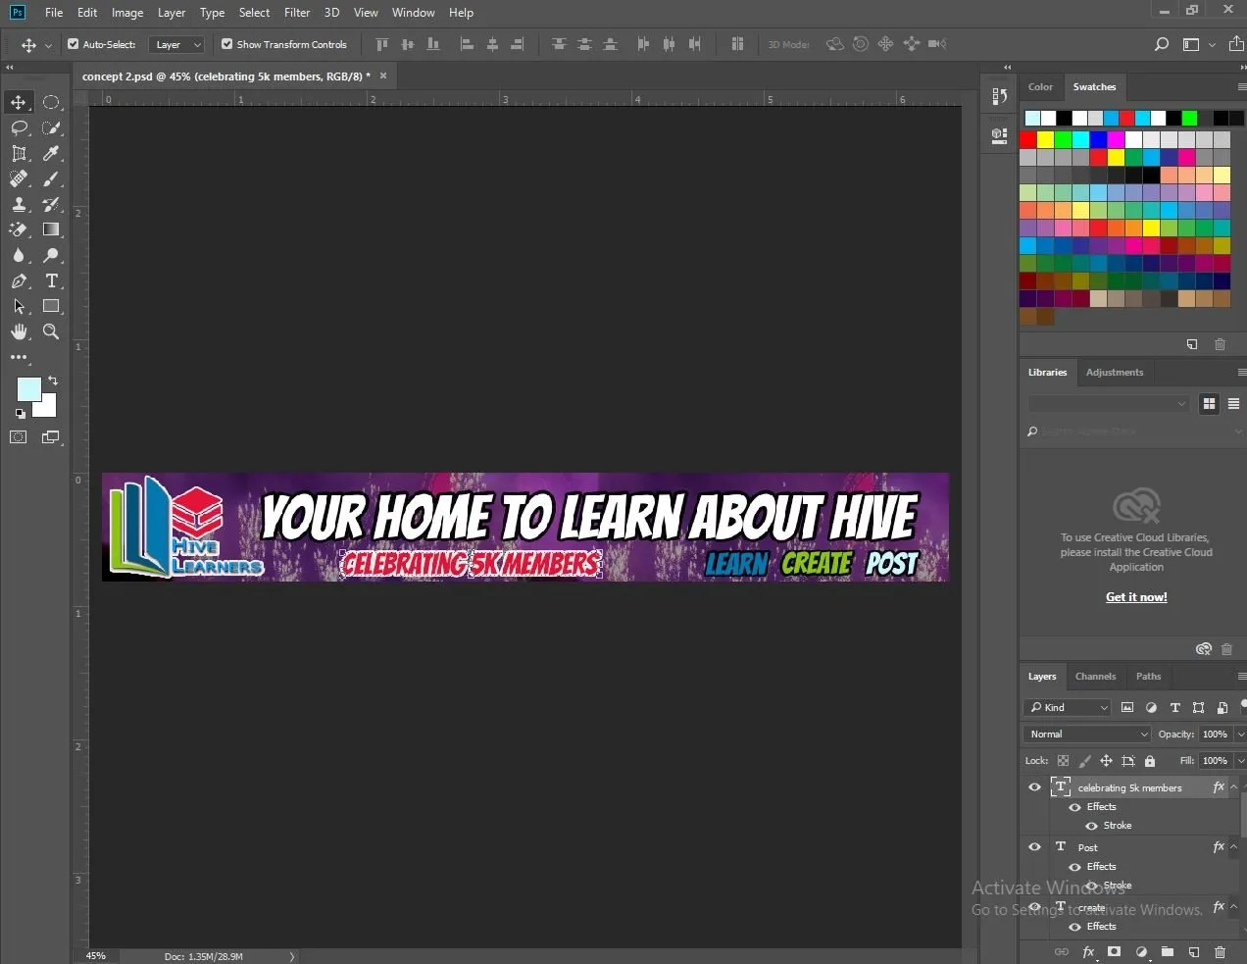Click the 'Get it now!' link
Image resolution: width=1247 pixels, height=964 pixels.
(1136, 596)
